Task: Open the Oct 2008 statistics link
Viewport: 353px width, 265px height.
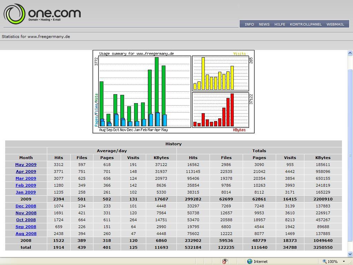Action: [x=26, y=220]
